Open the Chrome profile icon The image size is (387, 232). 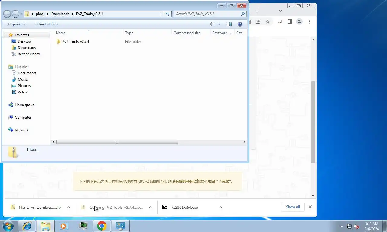coord(299,21)
